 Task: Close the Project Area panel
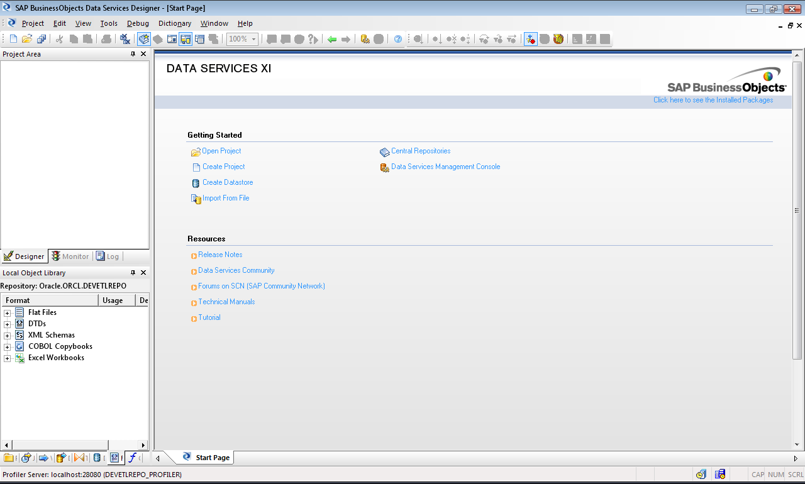click(x=143, y=54)
